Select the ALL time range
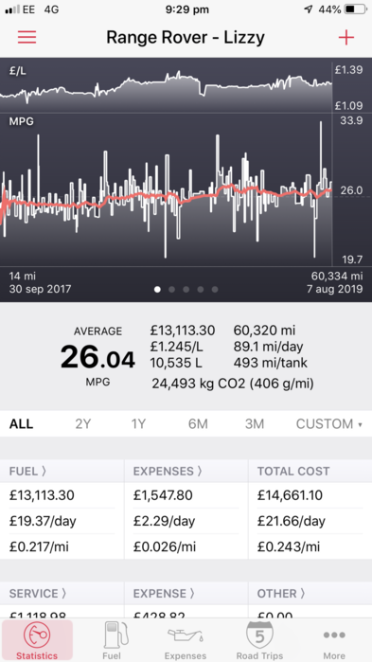The height and width of the screenshot is (662, 372). coord(21,423)
